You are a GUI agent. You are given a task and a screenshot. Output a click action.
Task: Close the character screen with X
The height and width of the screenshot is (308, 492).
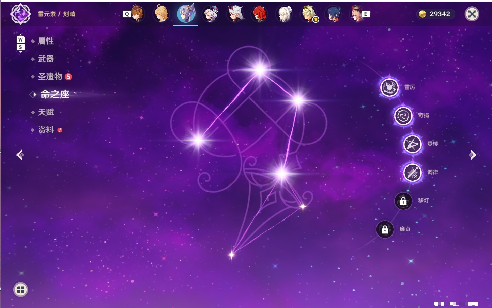[472, 14]
